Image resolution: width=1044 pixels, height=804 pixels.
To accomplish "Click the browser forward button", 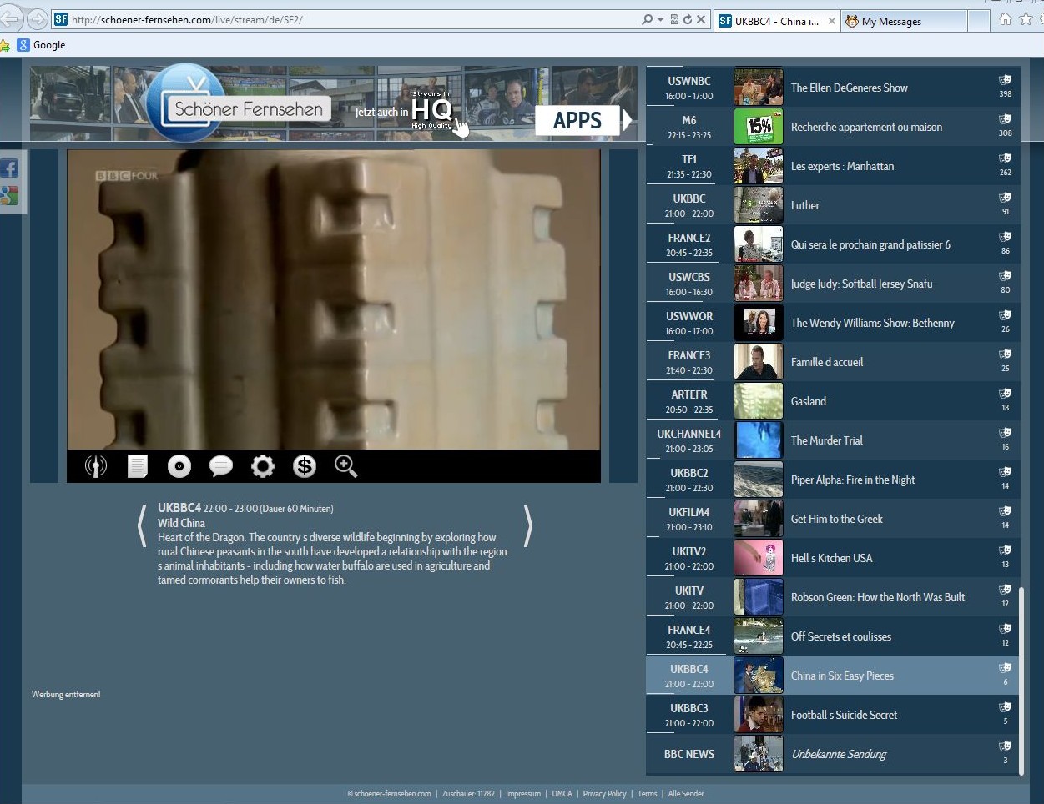I will [x=37, y=19].
